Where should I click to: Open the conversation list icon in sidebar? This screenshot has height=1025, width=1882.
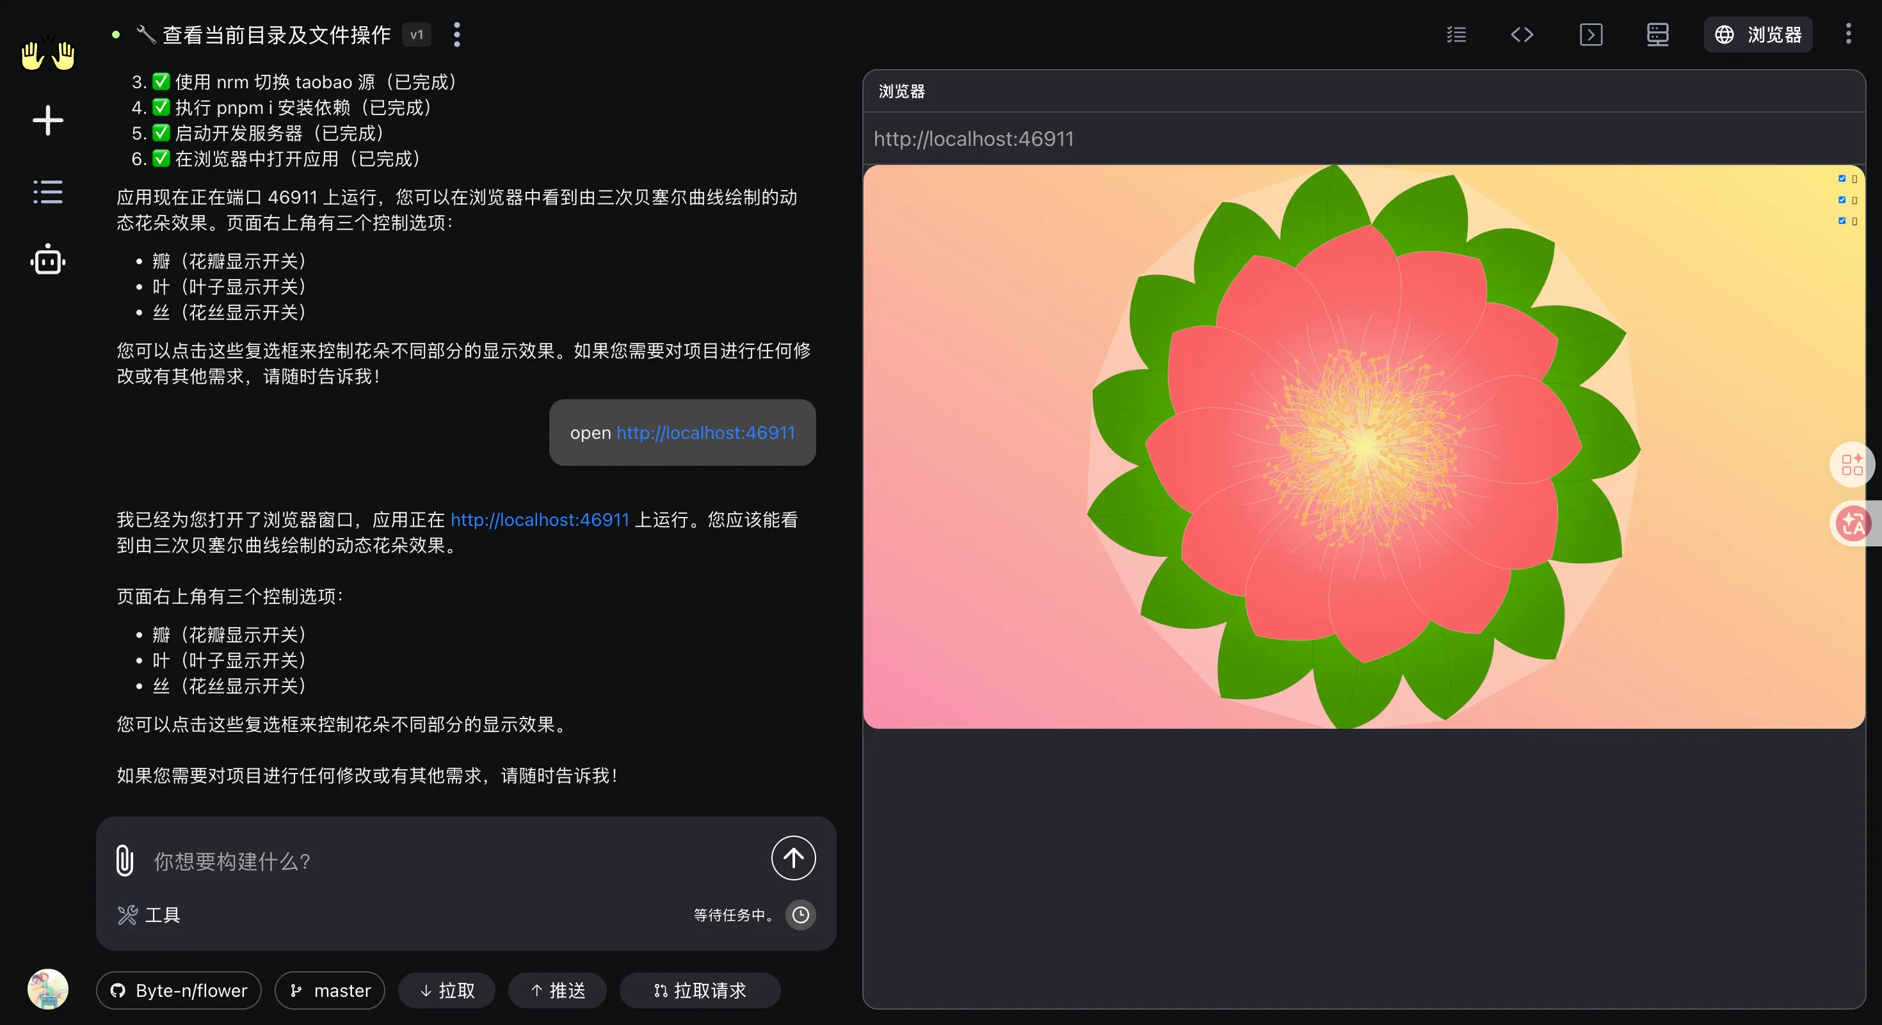[x=47, y=192]
